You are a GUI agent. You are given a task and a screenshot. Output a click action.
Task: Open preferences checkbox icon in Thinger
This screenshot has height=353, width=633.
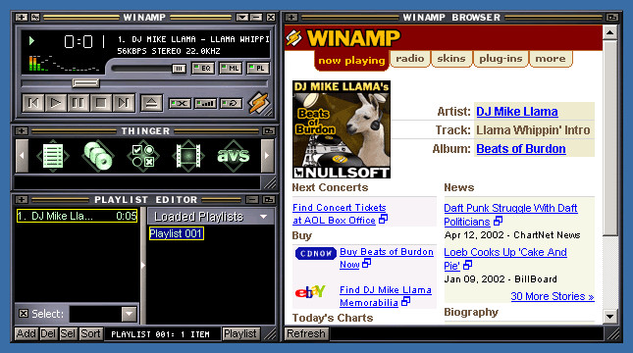pos(143,156)
